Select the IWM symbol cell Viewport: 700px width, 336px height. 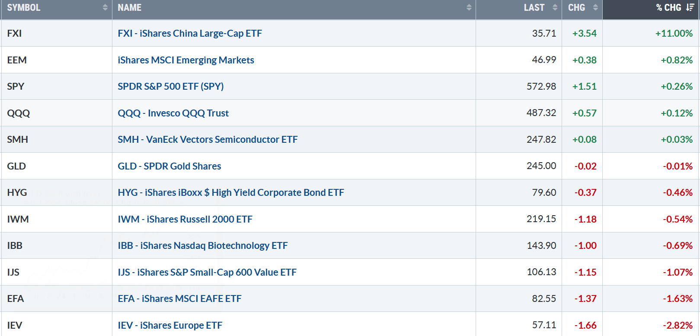(57, 219)
